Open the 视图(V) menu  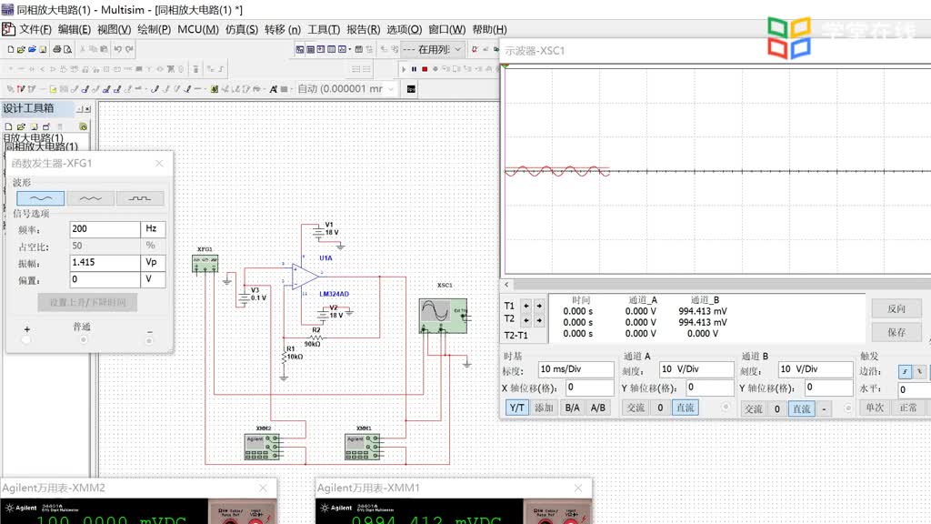pyautogui.click(x=114, y=29)
